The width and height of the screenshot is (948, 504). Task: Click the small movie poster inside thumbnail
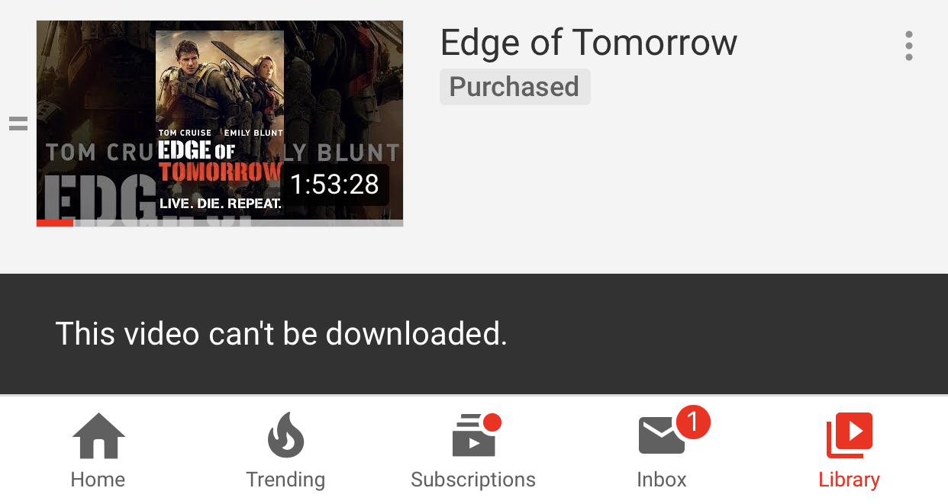(x=220, y=122)
